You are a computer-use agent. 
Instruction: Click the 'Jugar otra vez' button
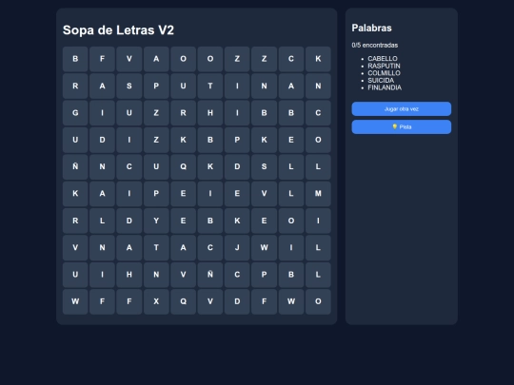point(402,108)
